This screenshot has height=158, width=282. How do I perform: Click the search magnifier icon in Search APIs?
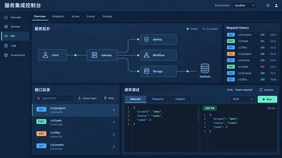click(x=38, y=98)
